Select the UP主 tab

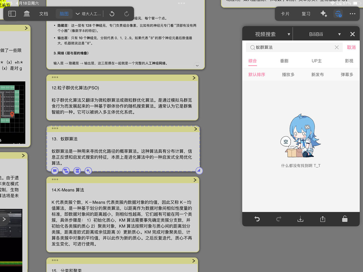(316, 61)
